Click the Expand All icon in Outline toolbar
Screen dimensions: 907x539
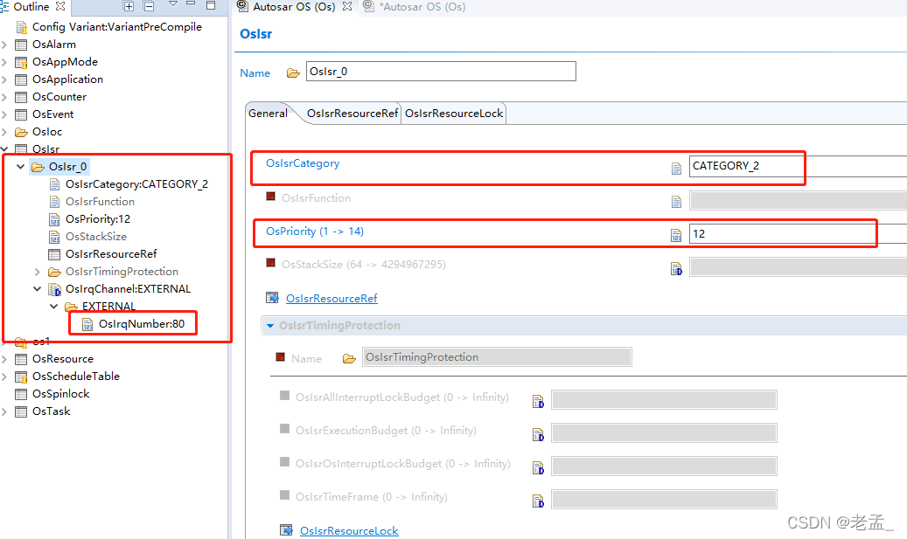click(129, 6)
